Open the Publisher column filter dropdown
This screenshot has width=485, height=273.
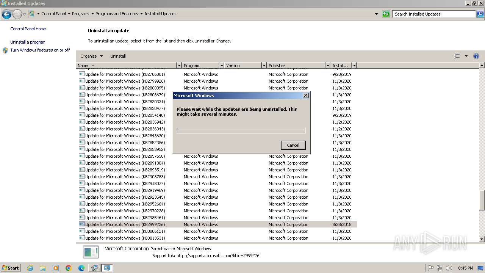pos(328,66)
